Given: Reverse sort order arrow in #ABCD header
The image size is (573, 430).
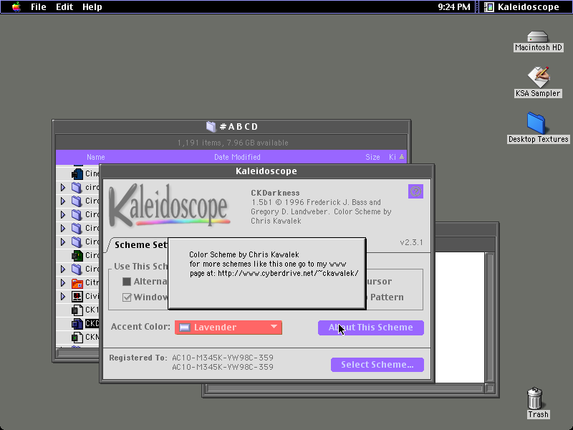Looking at the screenshot, I should tap(402, 157).
